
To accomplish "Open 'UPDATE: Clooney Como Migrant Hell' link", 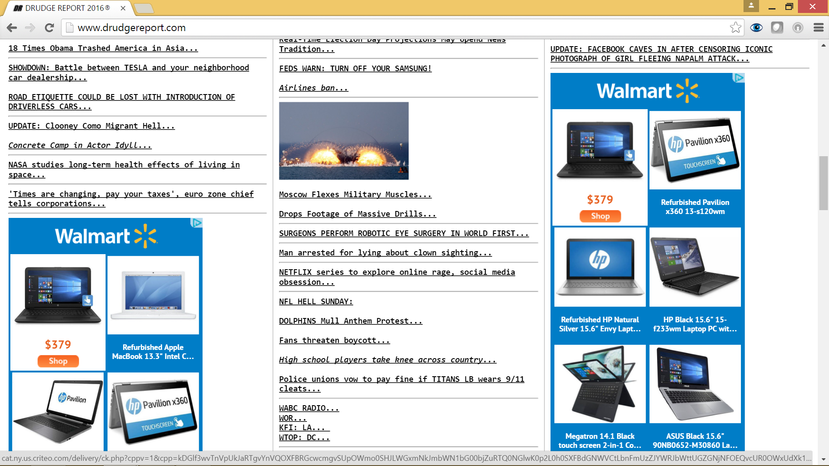I will tap(92, 126).
